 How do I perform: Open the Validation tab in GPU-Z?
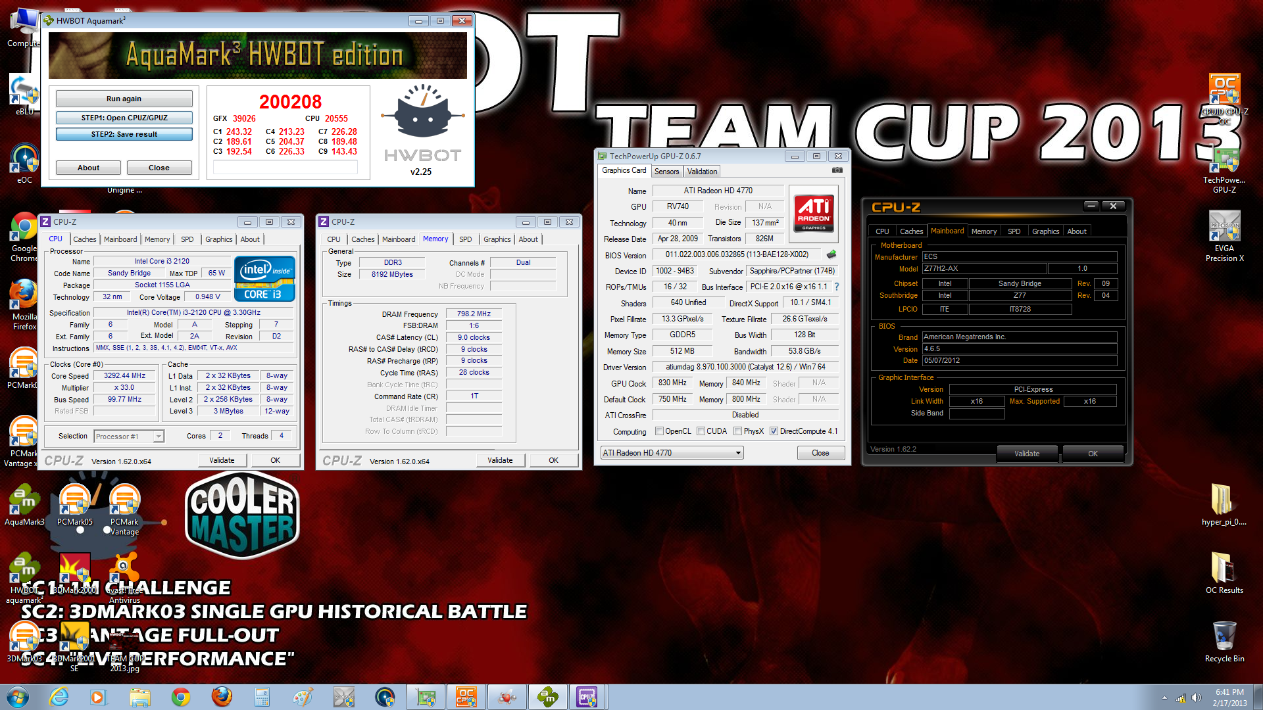point(702,172)
